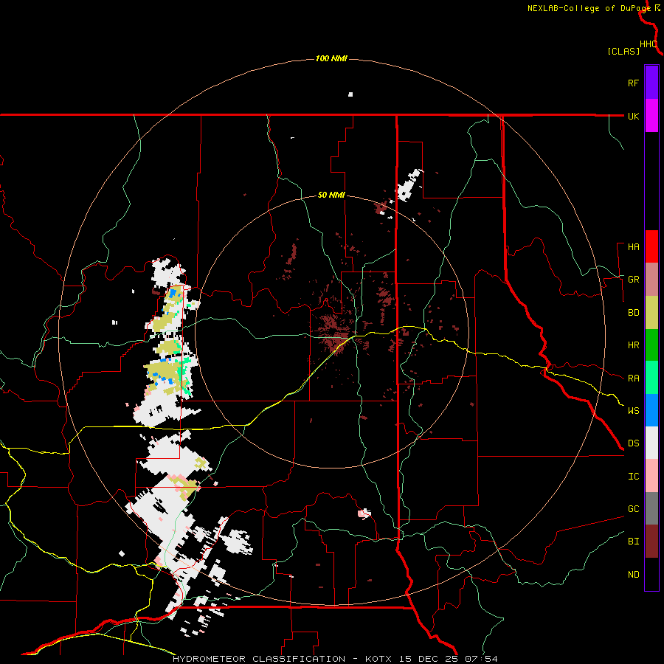Select the GR legend color block
This screenshot has height=664, width=664.
tap(651, 279)
